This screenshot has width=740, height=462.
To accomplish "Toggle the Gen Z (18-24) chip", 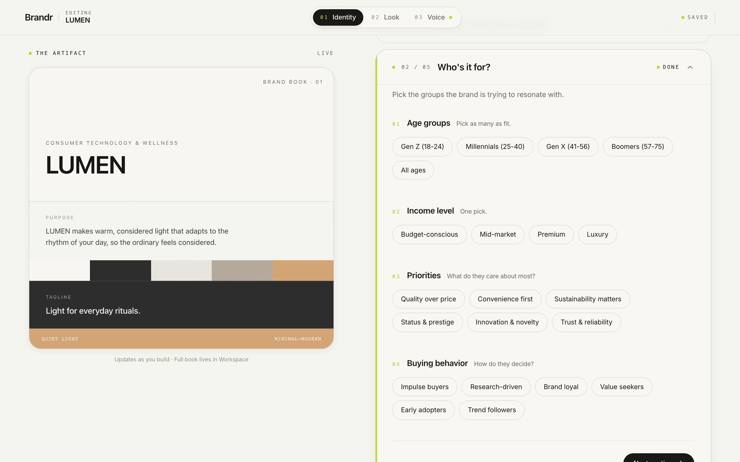I will tap(422, 147).
